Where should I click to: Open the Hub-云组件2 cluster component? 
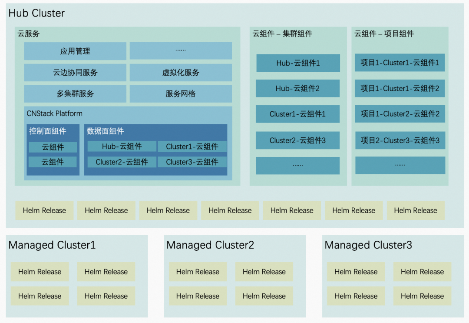(x=298, y=88)
